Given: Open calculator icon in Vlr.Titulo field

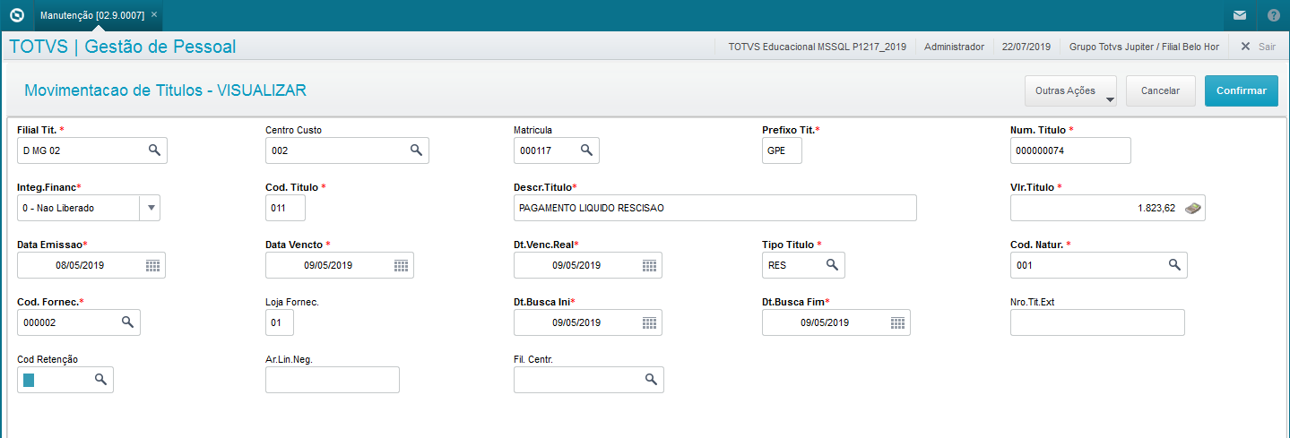Looking at the screenshot, I should tap(1192, 208).
